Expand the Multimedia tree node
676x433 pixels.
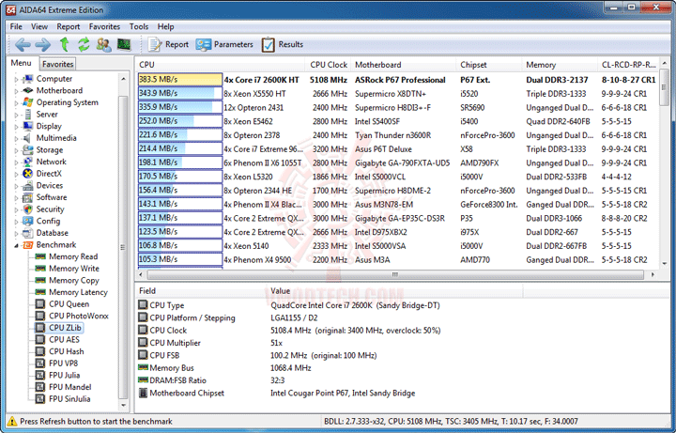pyautogui.click(x=16, y=138)
